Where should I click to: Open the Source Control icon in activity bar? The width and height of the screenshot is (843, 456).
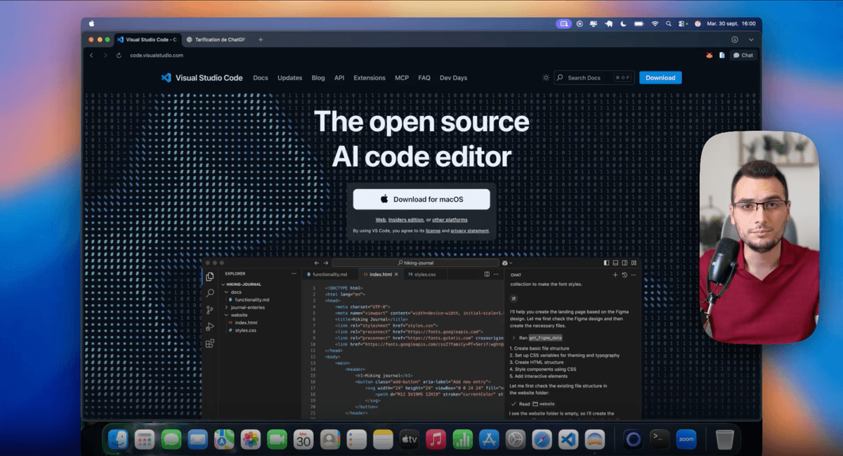pos(210,310)
